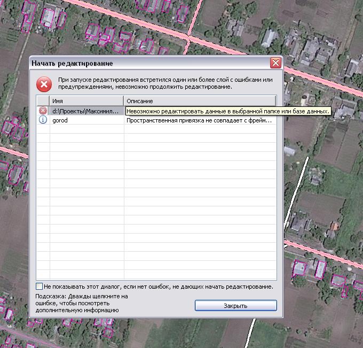Click the Подсказка hint text
The height and width of the screenshot is (348, 363).
pyautogui.click(x=82, y=303)
